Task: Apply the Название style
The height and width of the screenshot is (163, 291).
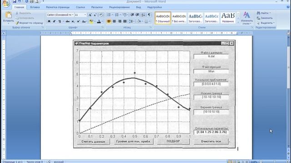Action: tap(228, 18)
